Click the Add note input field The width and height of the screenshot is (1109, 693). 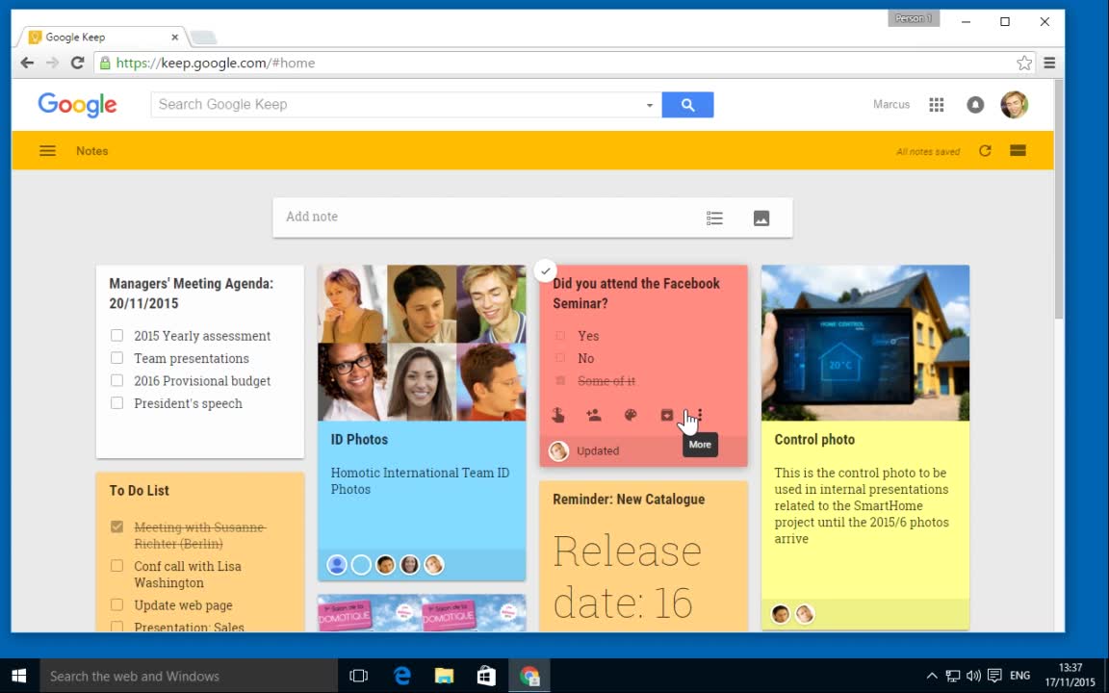pos(481,218)
